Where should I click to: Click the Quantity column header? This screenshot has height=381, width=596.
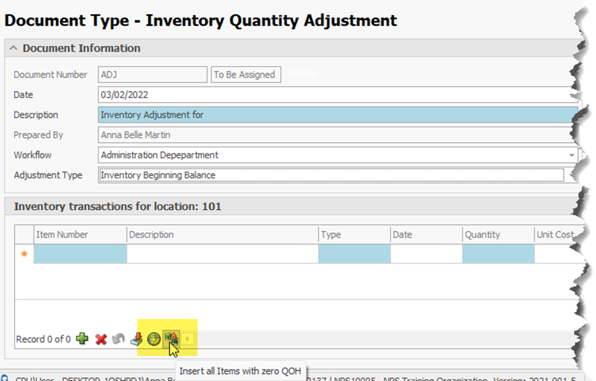pyautogui.click(x=498, y=235)
